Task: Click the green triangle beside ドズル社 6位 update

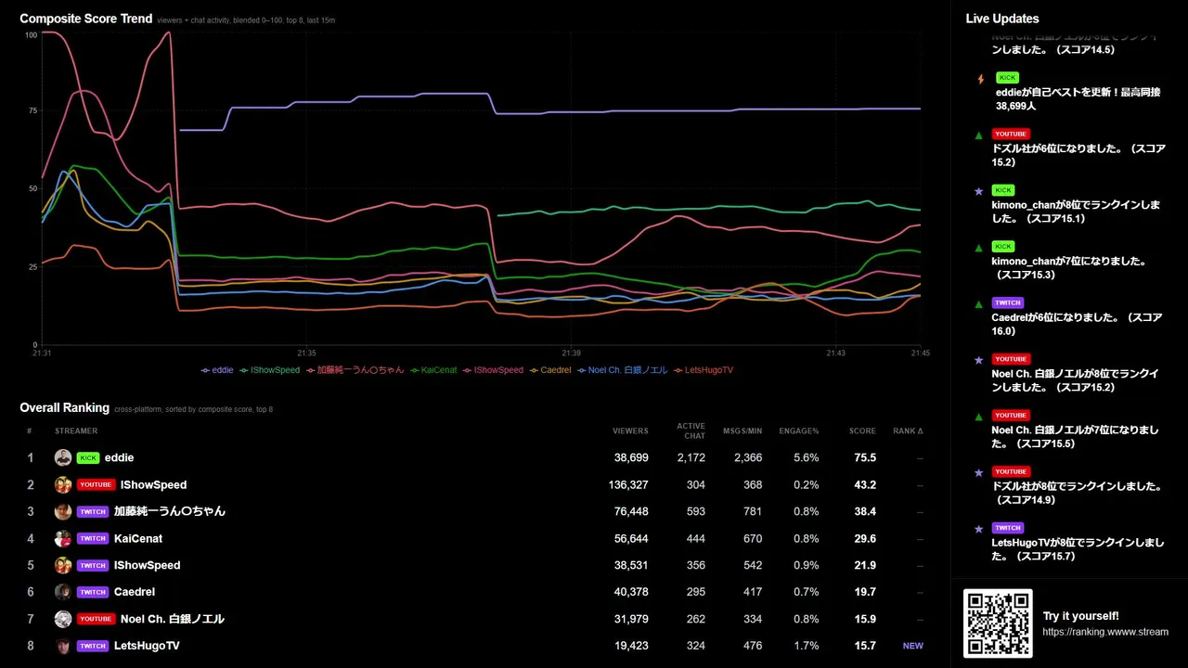Action: click(x=978, y=135)
